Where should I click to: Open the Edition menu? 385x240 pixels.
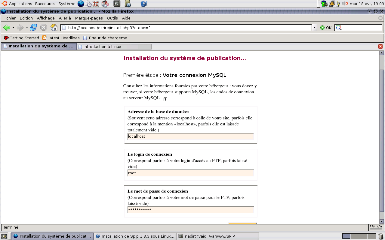tap(26, 18)
